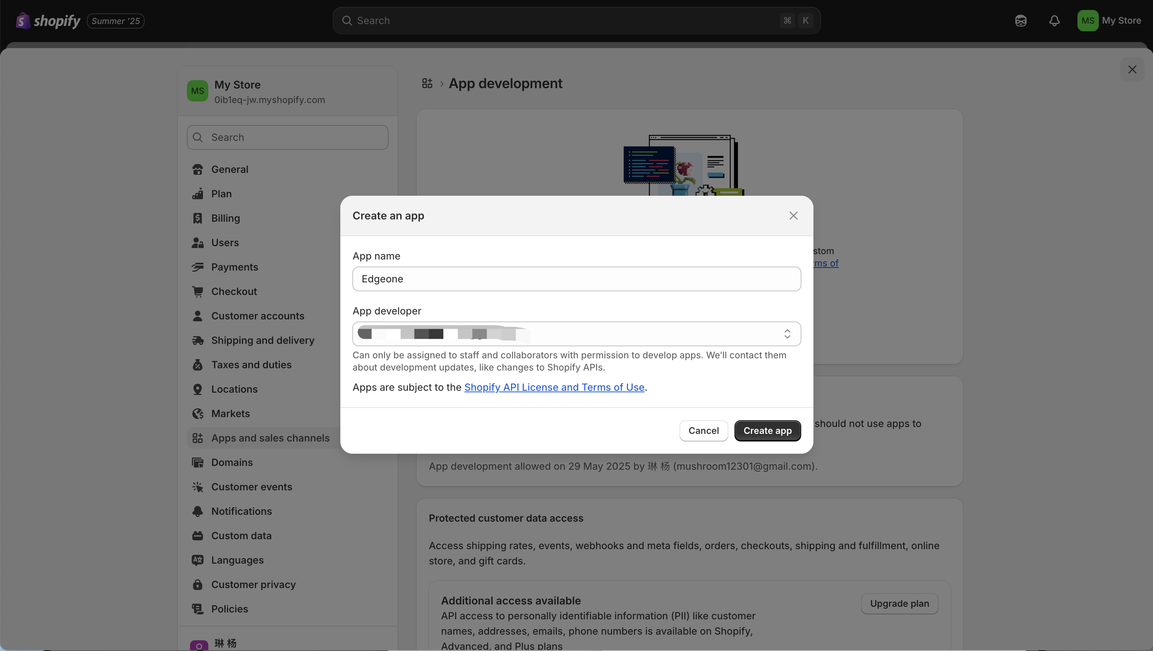Click the Markets globe icon
The width and height of the screenshot is (1153, 651).
pyautogui.click(x=197, y=413)
